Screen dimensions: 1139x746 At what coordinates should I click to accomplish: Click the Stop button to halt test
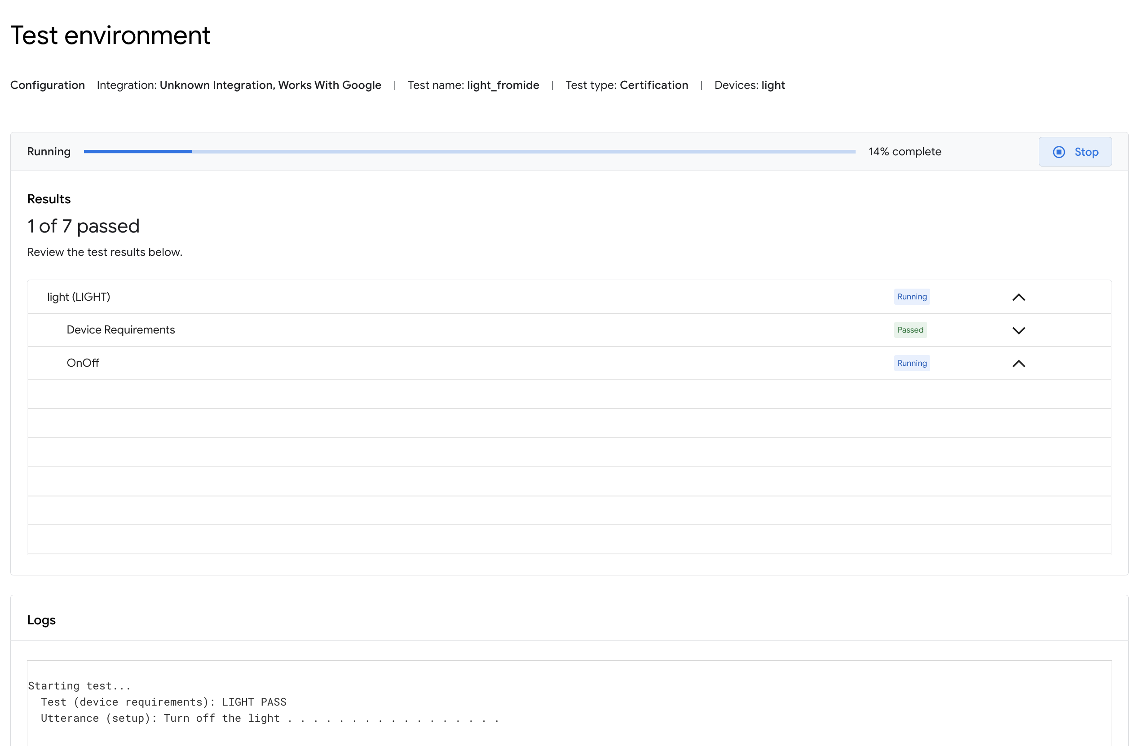1075,152
